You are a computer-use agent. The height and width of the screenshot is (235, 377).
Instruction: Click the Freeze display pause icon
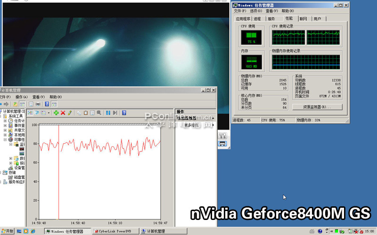[108, 113]
